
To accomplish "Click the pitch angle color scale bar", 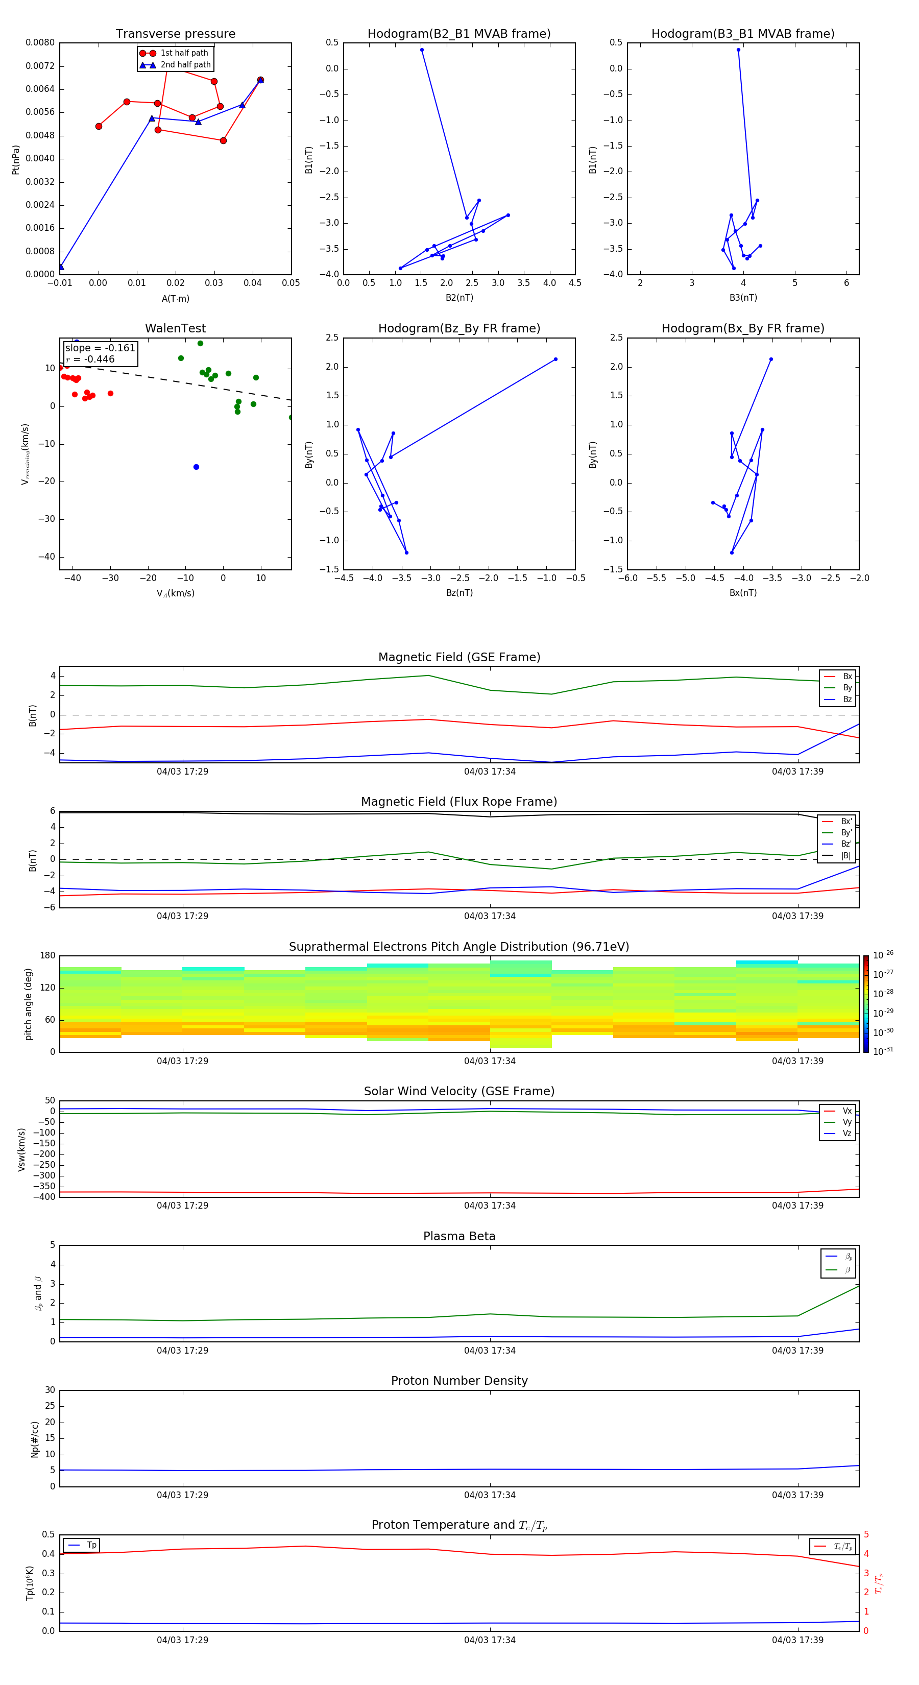I will (865, 1003).
